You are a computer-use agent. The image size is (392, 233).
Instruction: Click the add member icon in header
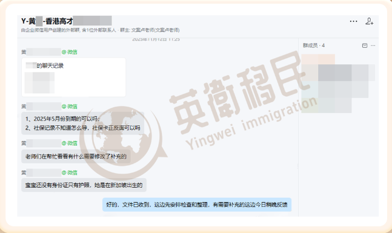[369, 21]
